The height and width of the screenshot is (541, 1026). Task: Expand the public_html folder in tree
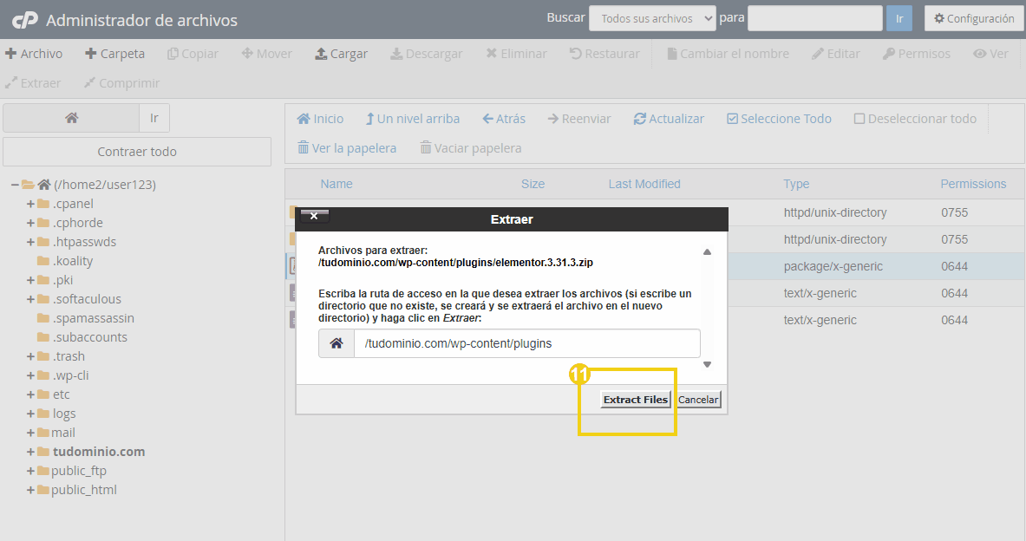point(30,490)
